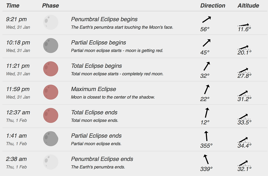Viewport: 268px width, 176px height.
Task: Click the 355° direction arrow icon
Action: 206,136
